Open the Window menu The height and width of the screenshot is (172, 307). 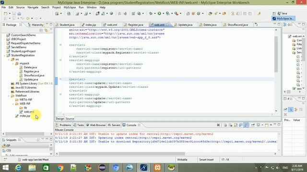[92, 8]
